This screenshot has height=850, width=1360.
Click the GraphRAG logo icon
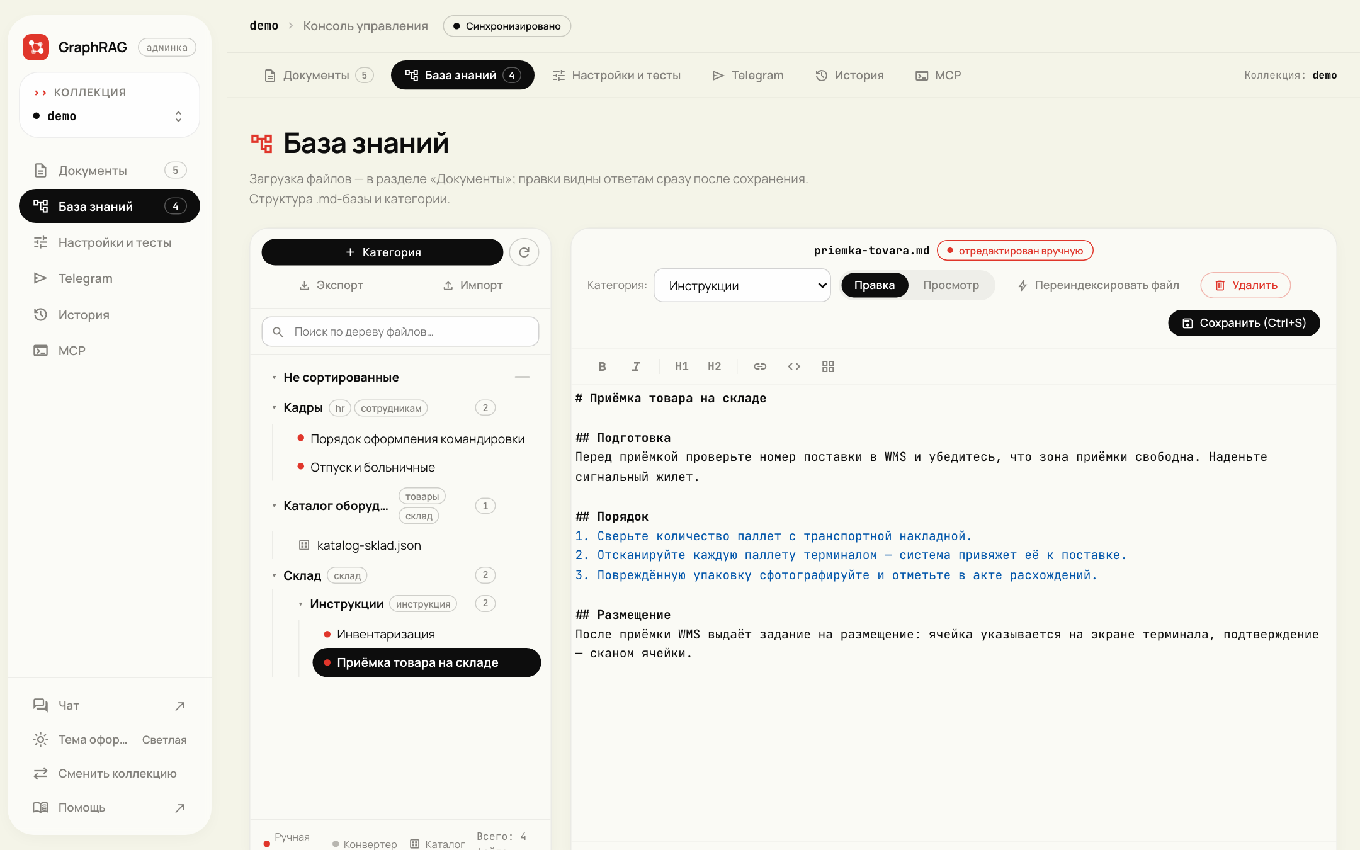pos(36,47)
